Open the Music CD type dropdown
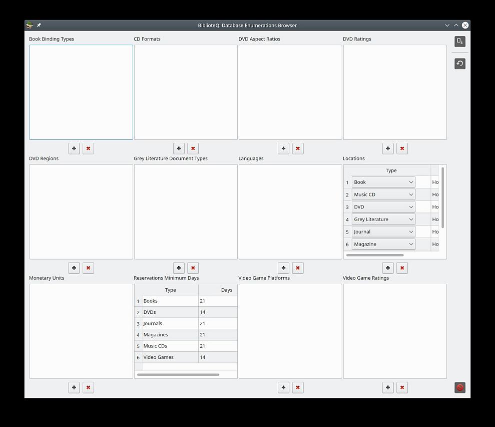495x427 pixels. pyautogui.click(x=383, y=194)
